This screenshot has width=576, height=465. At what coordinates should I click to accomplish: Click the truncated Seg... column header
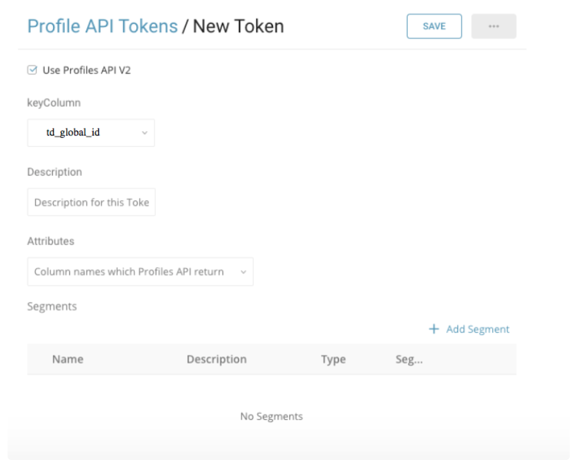[x=408, y=360]
